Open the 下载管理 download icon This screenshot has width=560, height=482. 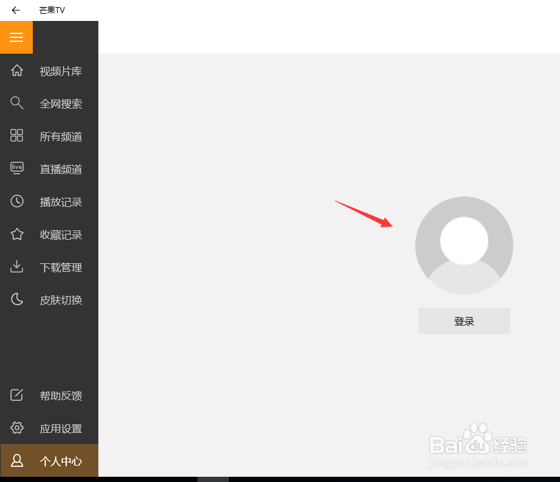[16, 267]
